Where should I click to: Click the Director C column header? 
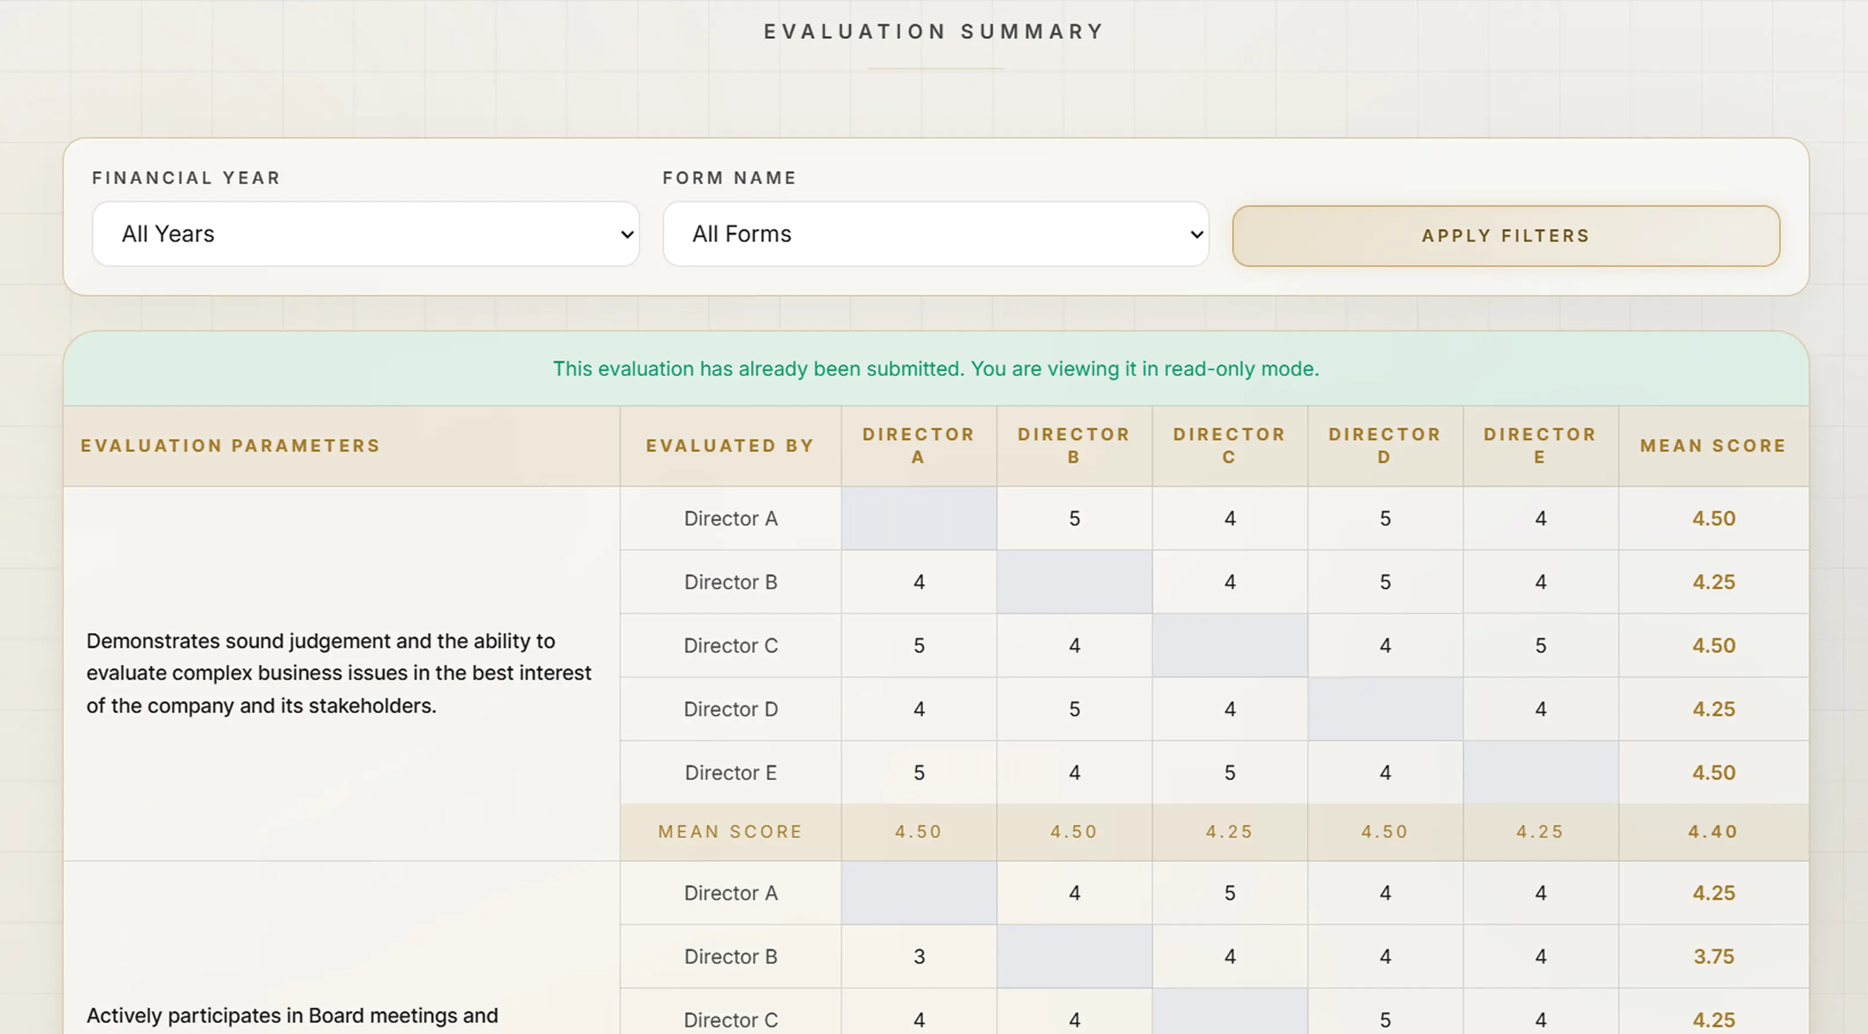pos(1229,445)
